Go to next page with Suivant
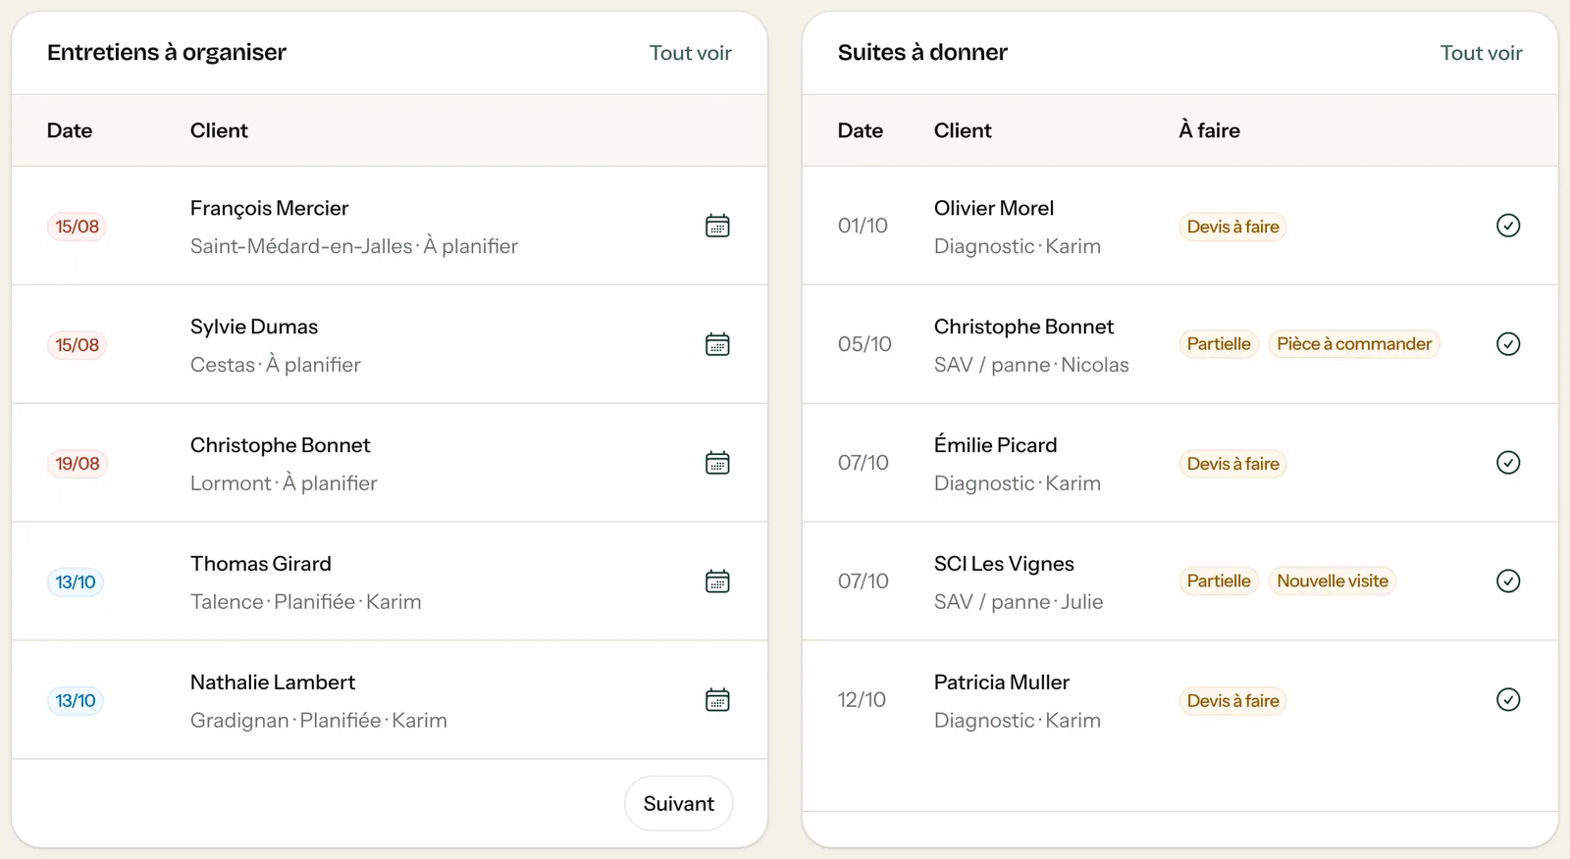The width and height of the screenshot is (1570, 859). (678, 803)
